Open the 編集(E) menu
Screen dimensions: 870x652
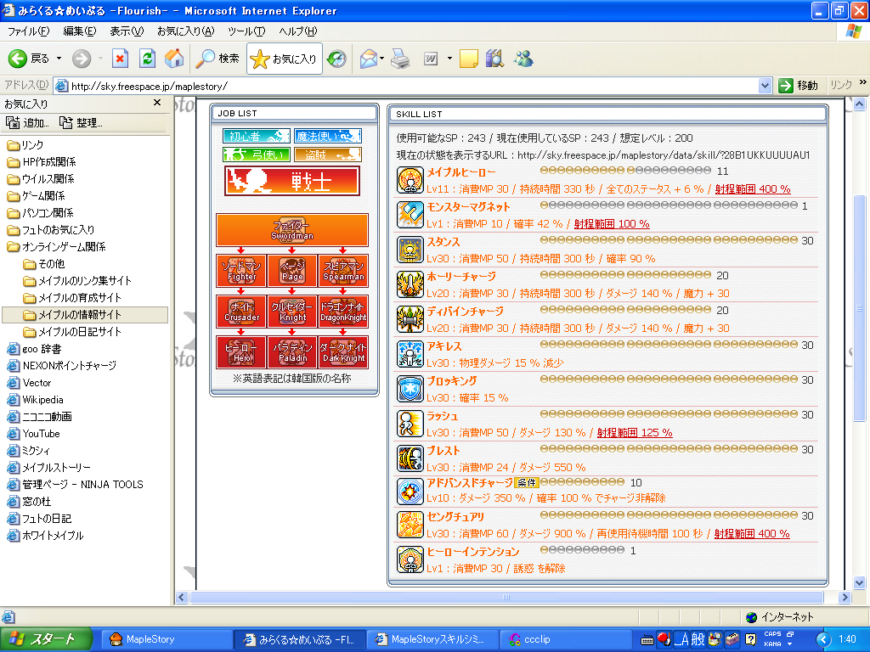[x=79, y=31]
